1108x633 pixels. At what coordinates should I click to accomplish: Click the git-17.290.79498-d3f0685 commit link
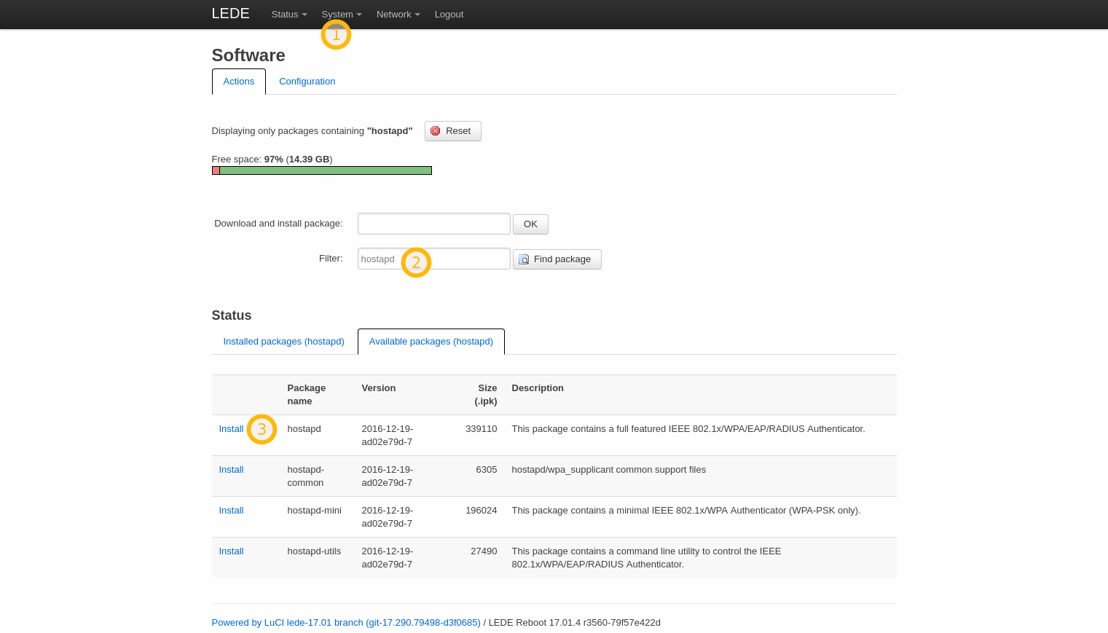423,622
